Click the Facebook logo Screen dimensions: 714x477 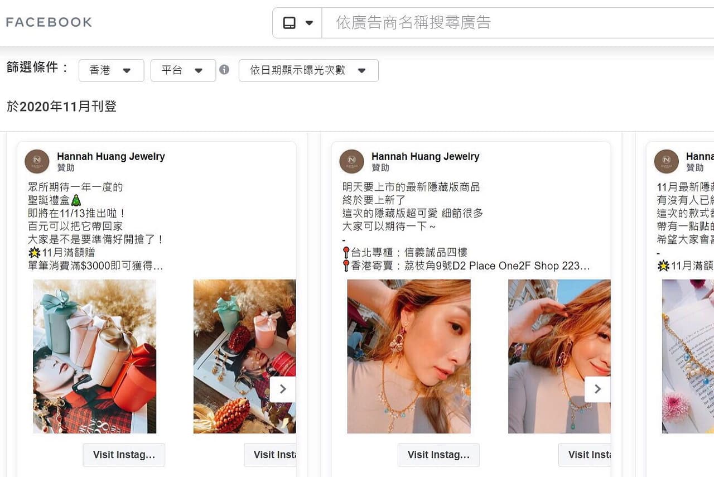pos(49,22)
